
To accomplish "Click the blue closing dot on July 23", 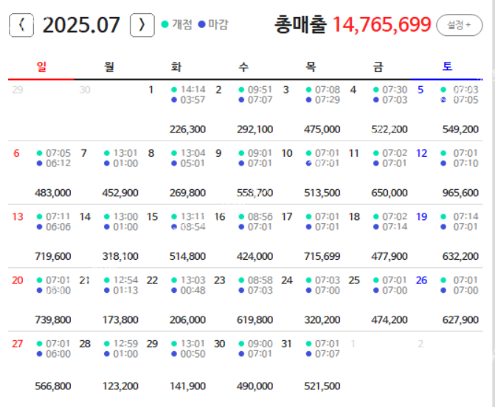I will (x=241, y=291).
